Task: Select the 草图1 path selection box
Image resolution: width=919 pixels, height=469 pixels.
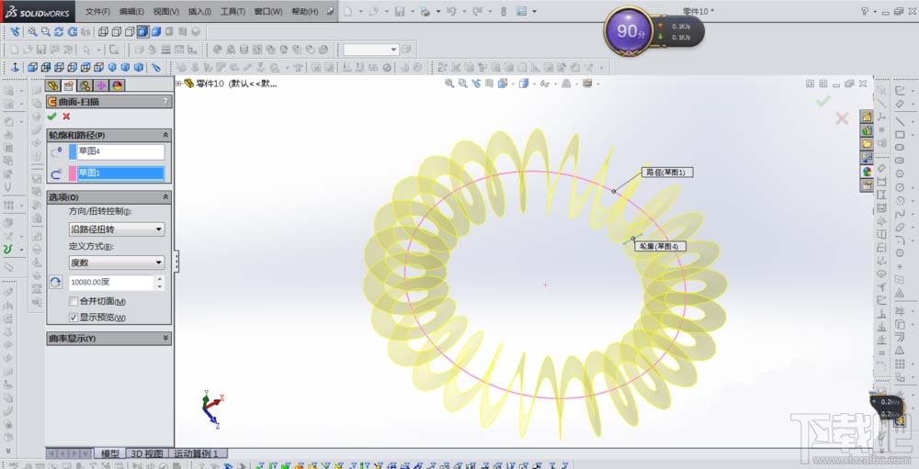Action: click(x=120, y=173)
